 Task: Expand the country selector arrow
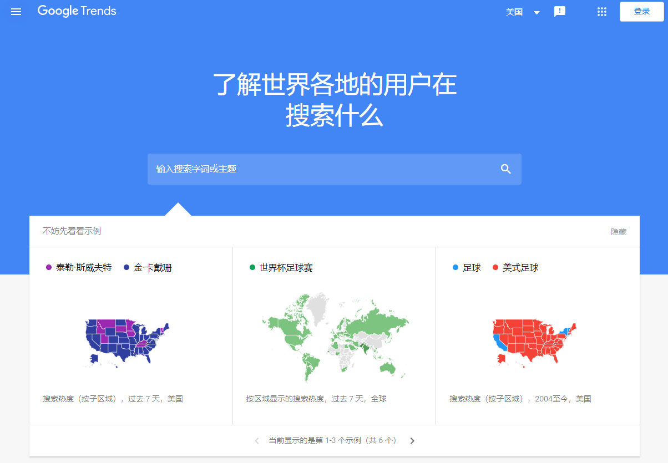pyautogui.click(x=536, y=12)
